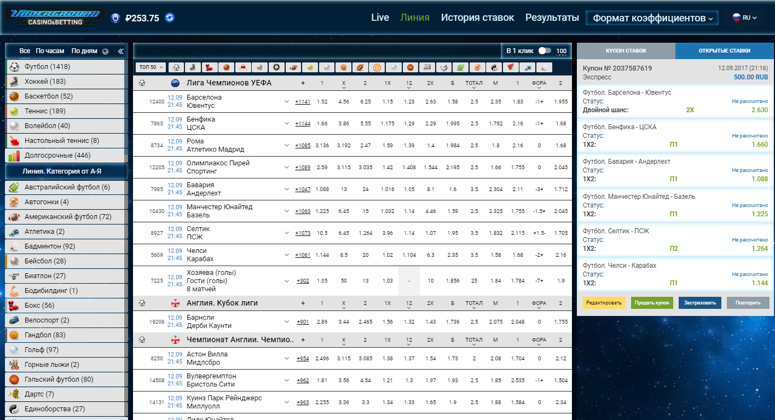Click the Russian flag icon

tap(737, 18)
